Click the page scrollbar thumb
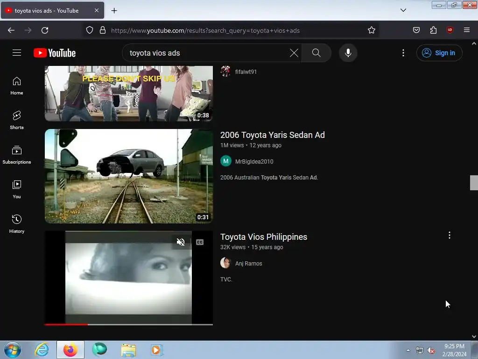This screenshot has width=478, height=359. (x=474, y=183)
